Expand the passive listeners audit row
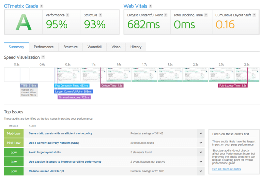 200,162
